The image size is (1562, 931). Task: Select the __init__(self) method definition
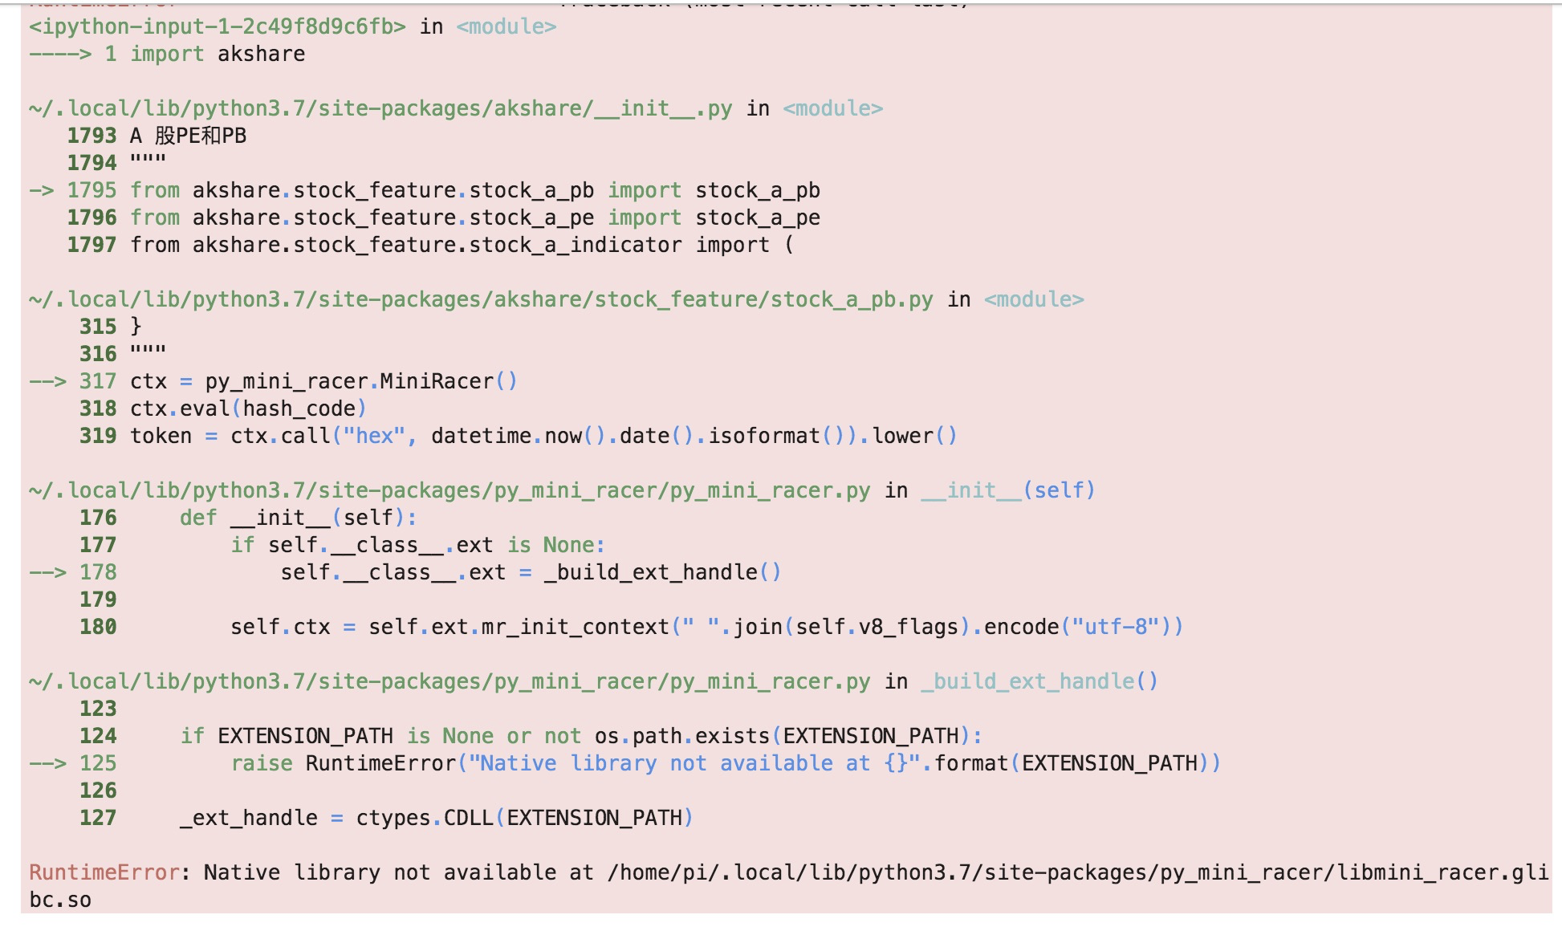tap(297, 517)
